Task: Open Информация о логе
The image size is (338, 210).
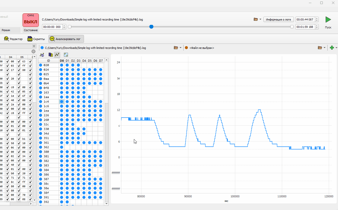Action: [x=279, y=20]
